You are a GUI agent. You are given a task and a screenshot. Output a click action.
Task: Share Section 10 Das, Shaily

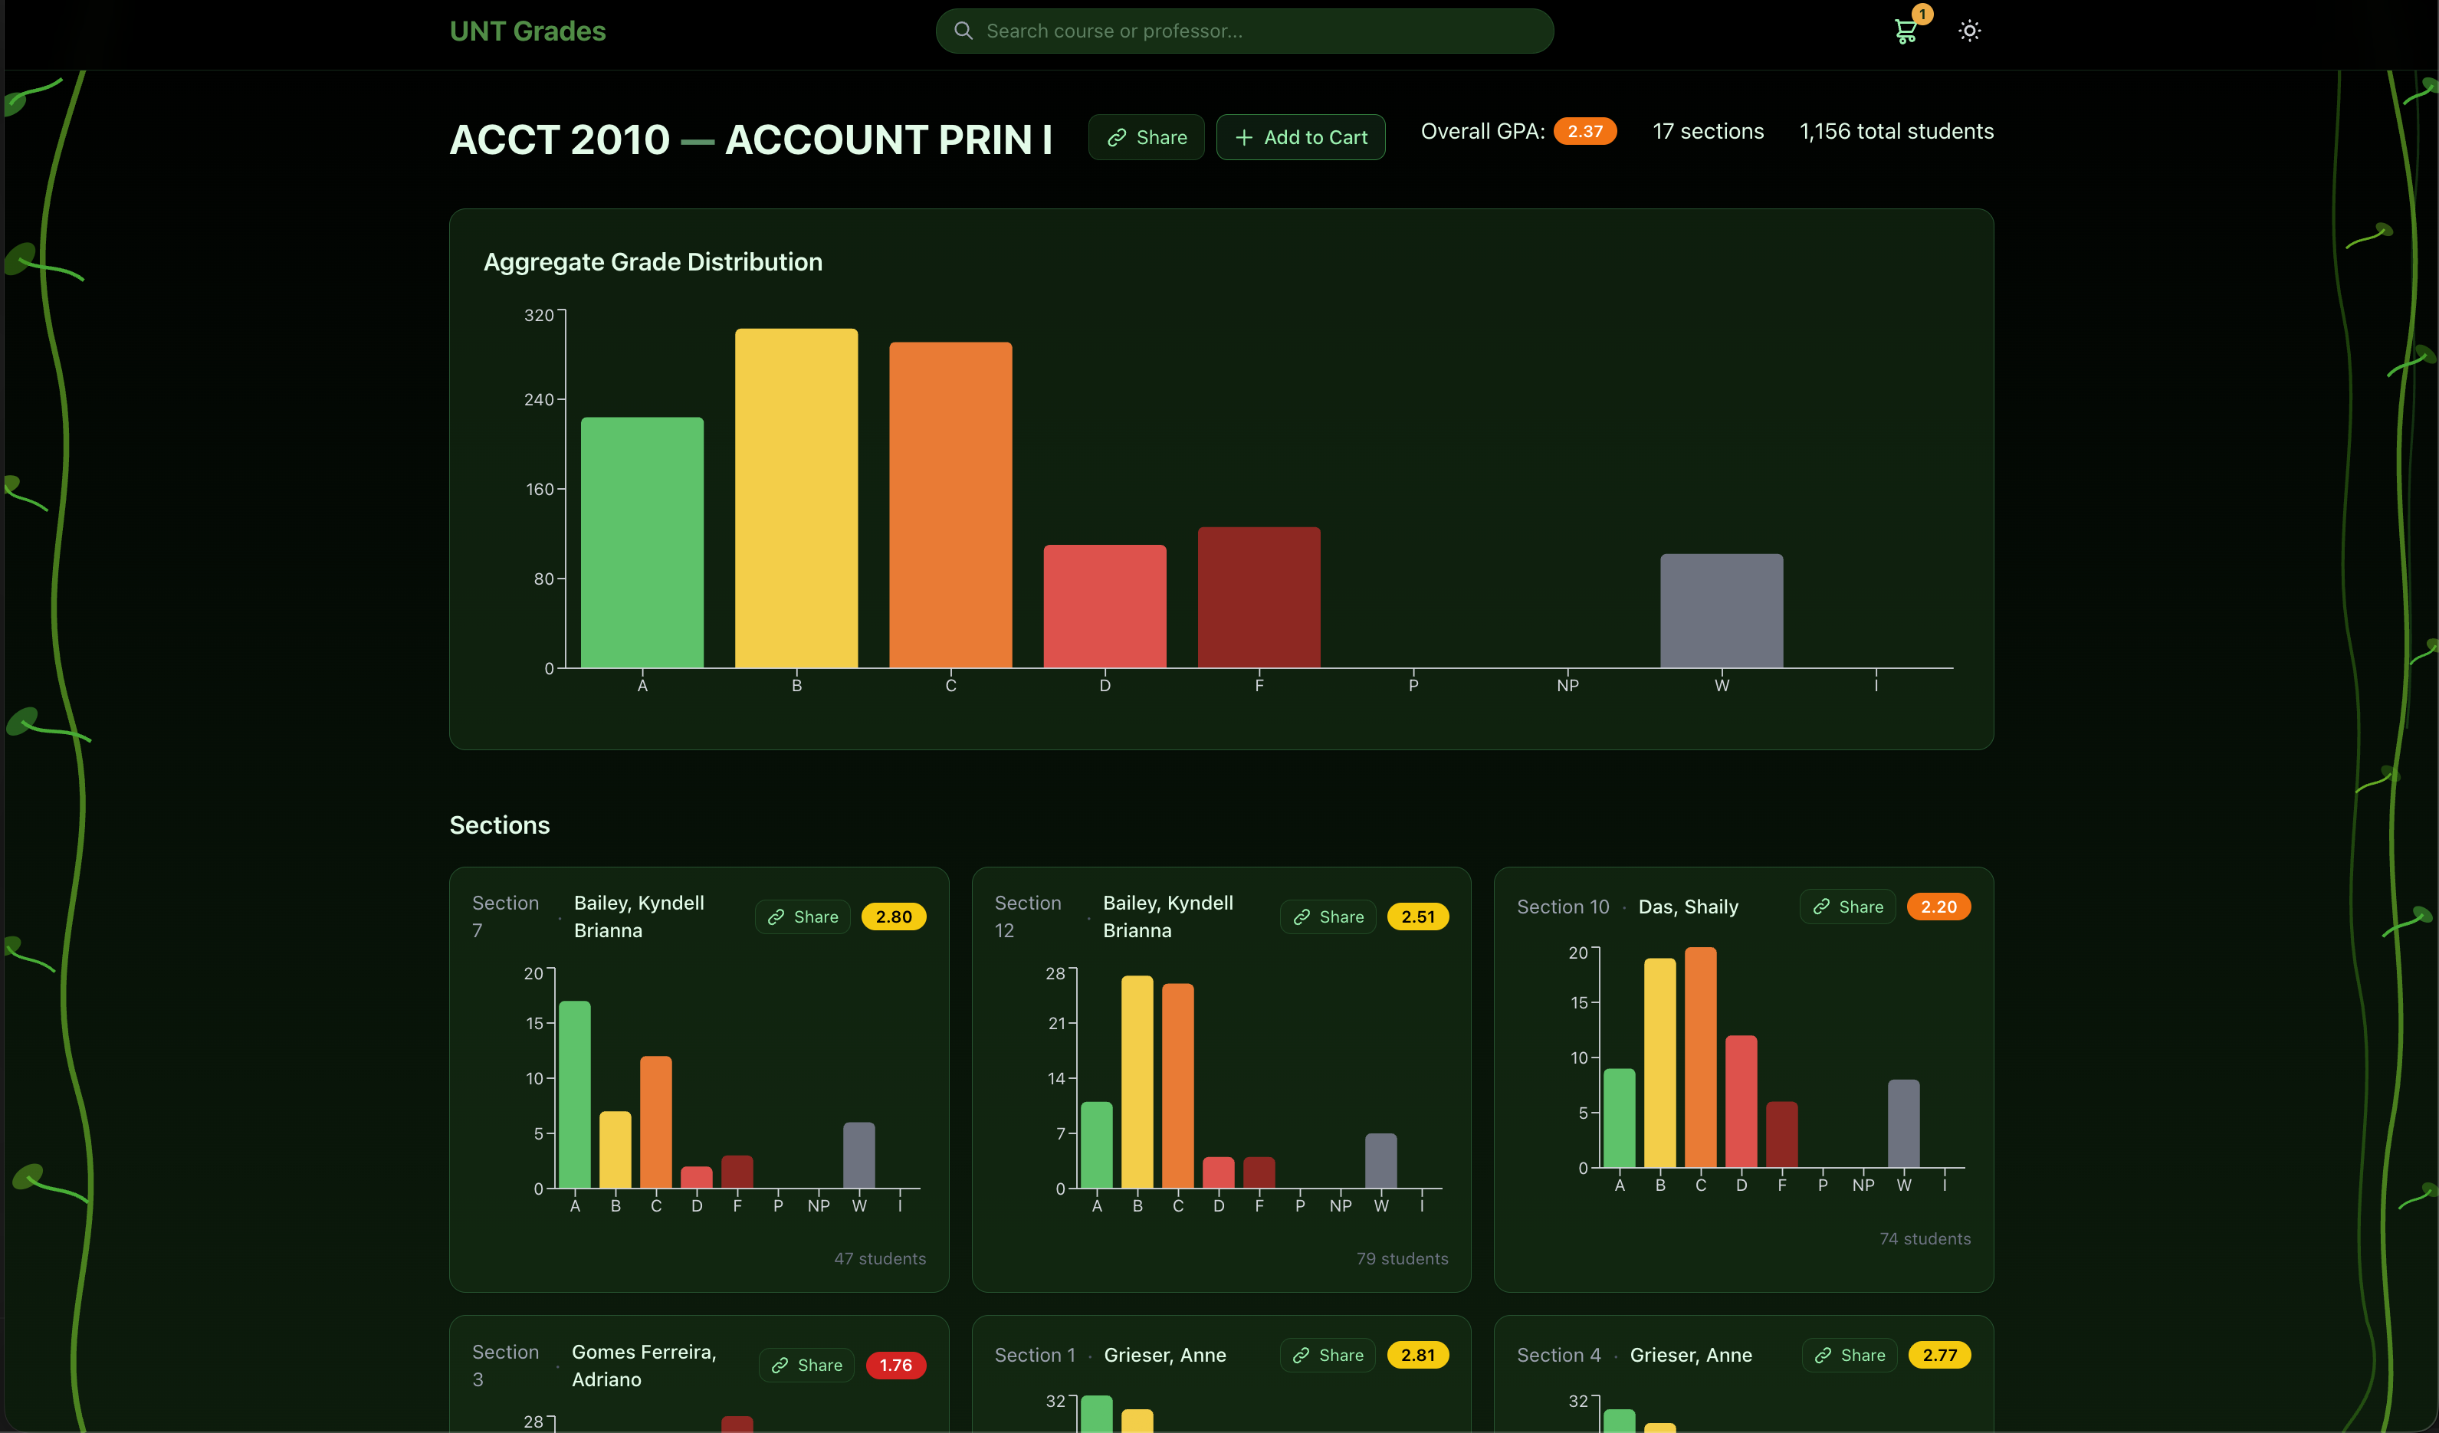[x=1846, y=907]
